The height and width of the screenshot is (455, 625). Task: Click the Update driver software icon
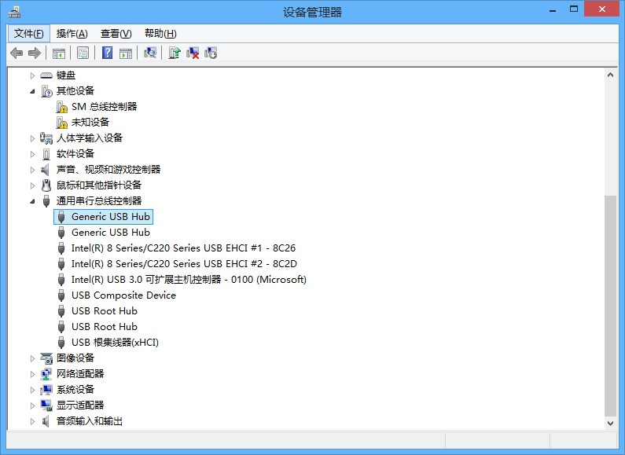[x=175, y=53]
